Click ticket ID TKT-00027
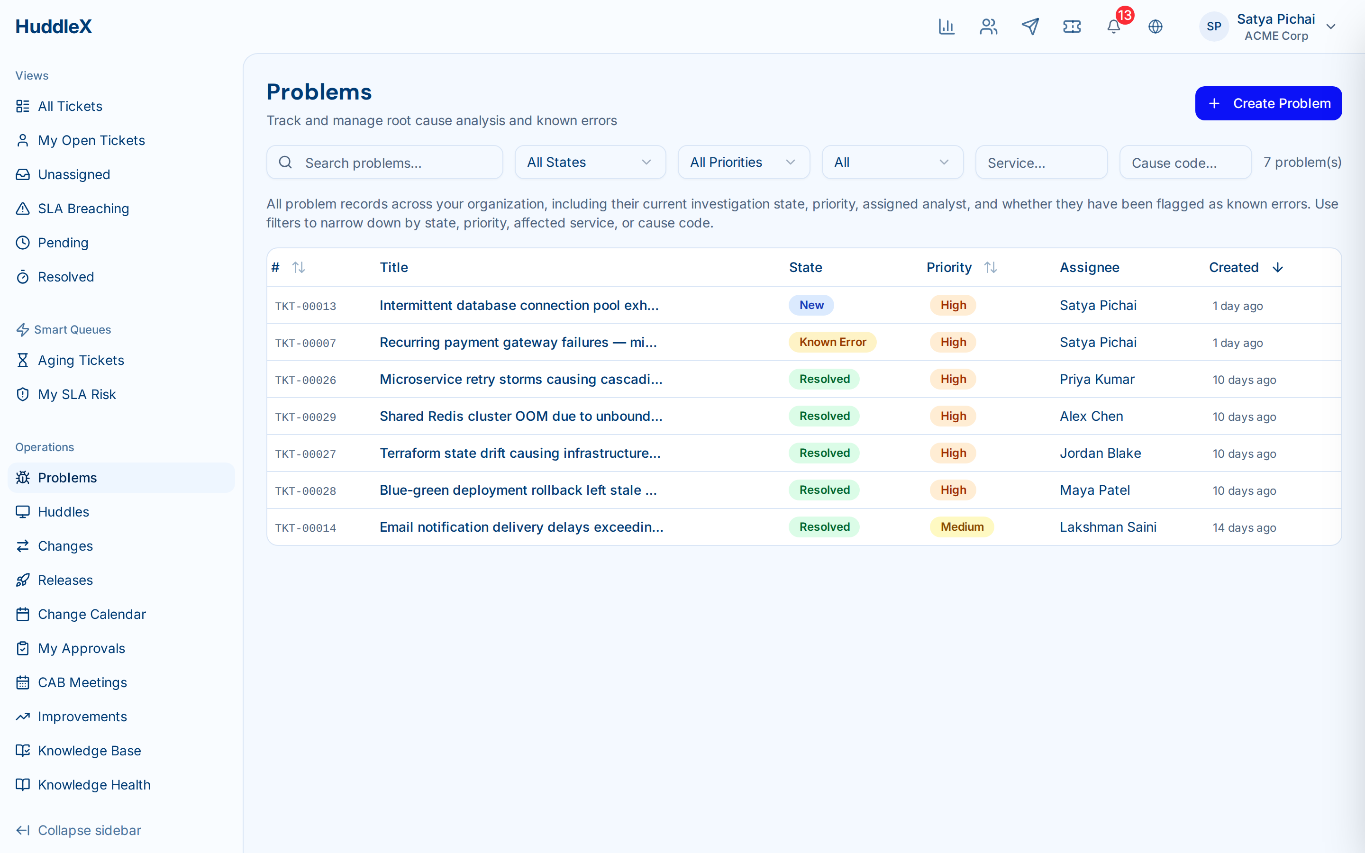Image resolution: width=1365 pixels, height=853 pixels. [305, 454]
